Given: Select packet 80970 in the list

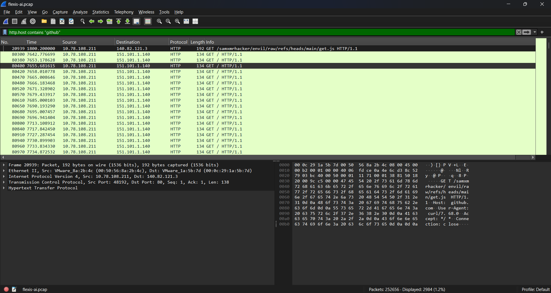Looking at the screenshot, I should click(x=268, y=152).
